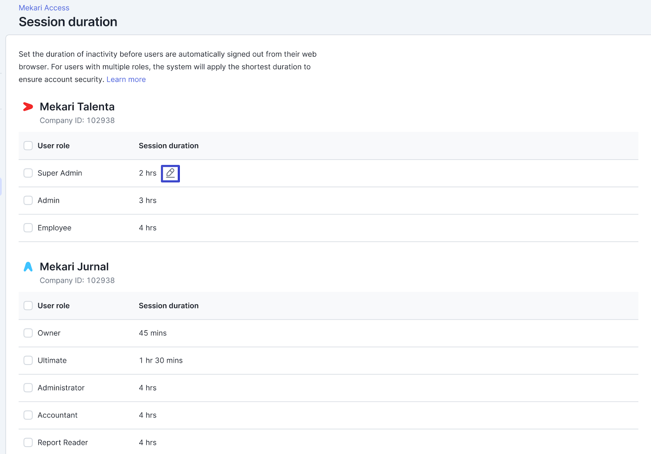The width and height of the screenshot is (651, 454).
Task: Check the Employee role checkbox
Action: (28, 228)
